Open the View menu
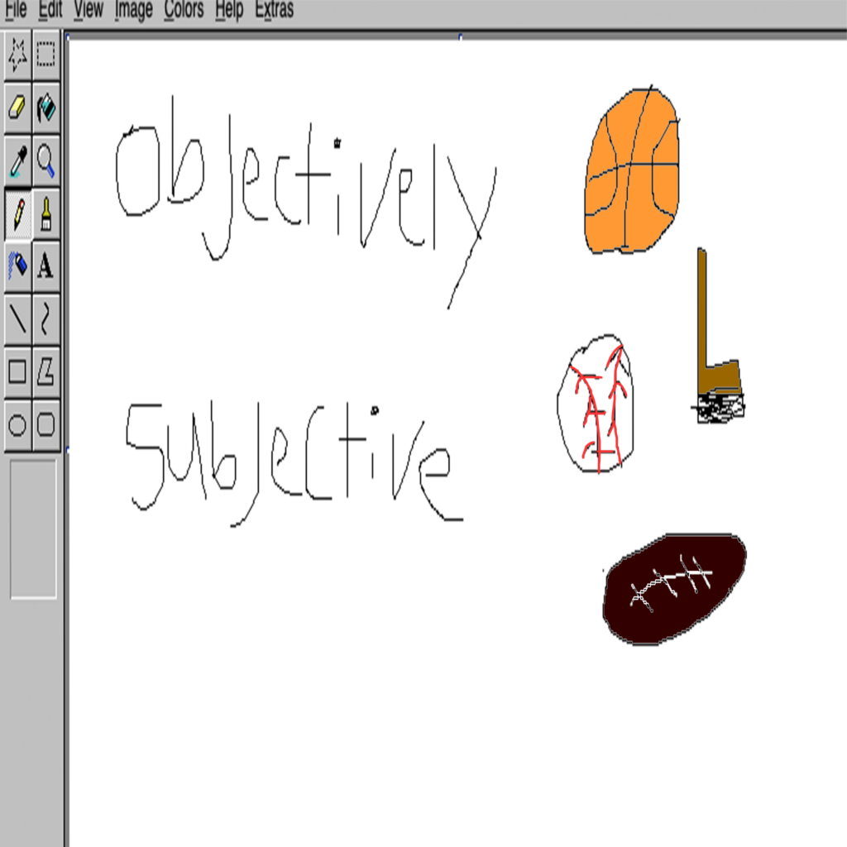Viewport: 847px width, 847px height. (x=89, y=10)
